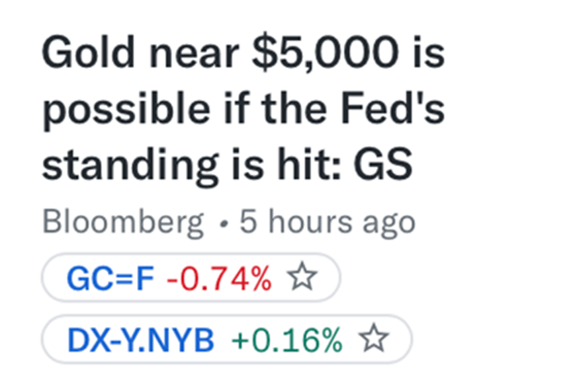Select the dollar index ticker chip
This screenshot has width=579, height=384.
pyautogui.click(x=226, y=340)
